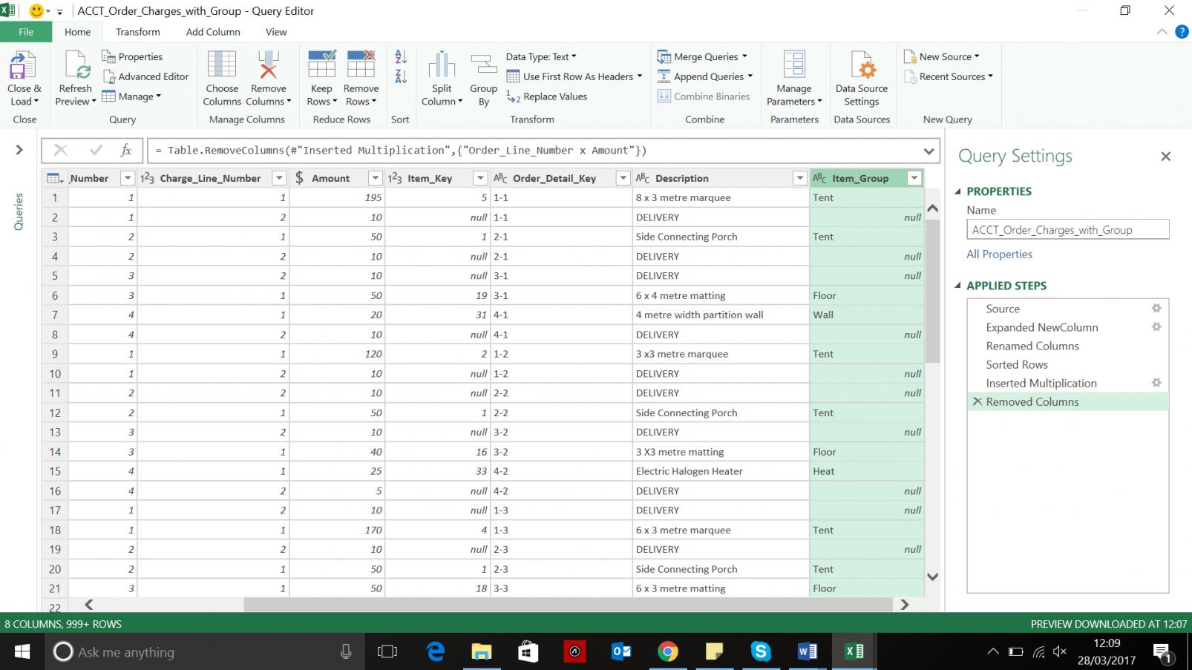This screenshot has height=670, width=1192.
Task: Open the Merge Queries dropdown
Action: click(702, 56)
